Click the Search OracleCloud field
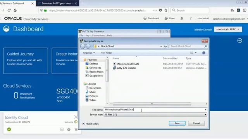 pos(187,46)
